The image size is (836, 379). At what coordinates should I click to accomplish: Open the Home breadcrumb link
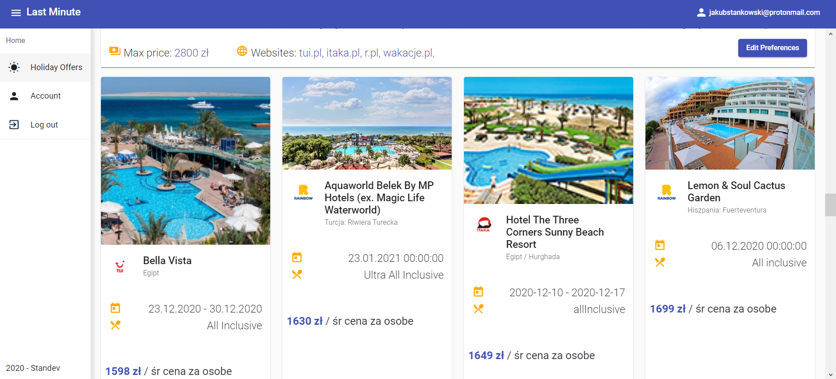click(x=15, y=41)
